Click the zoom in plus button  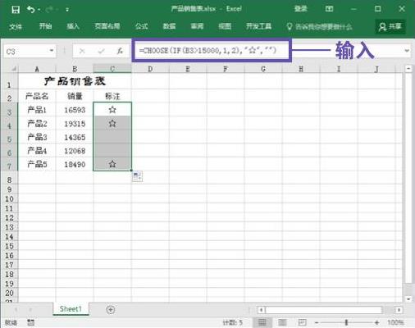tap(376, 323)
